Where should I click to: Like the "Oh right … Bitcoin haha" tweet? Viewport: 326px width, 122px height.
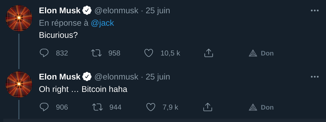151,107
